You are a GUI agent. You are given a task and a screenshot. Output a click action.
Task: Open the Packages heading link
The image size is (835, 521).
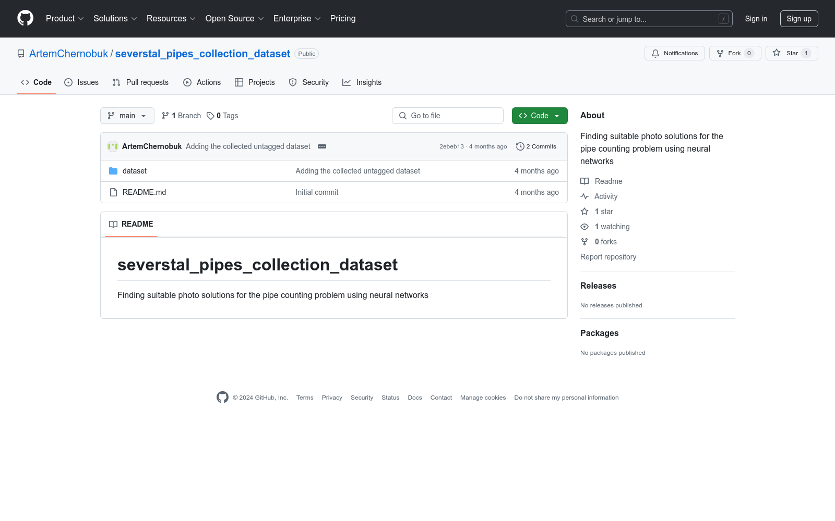(x=600, y=333)
